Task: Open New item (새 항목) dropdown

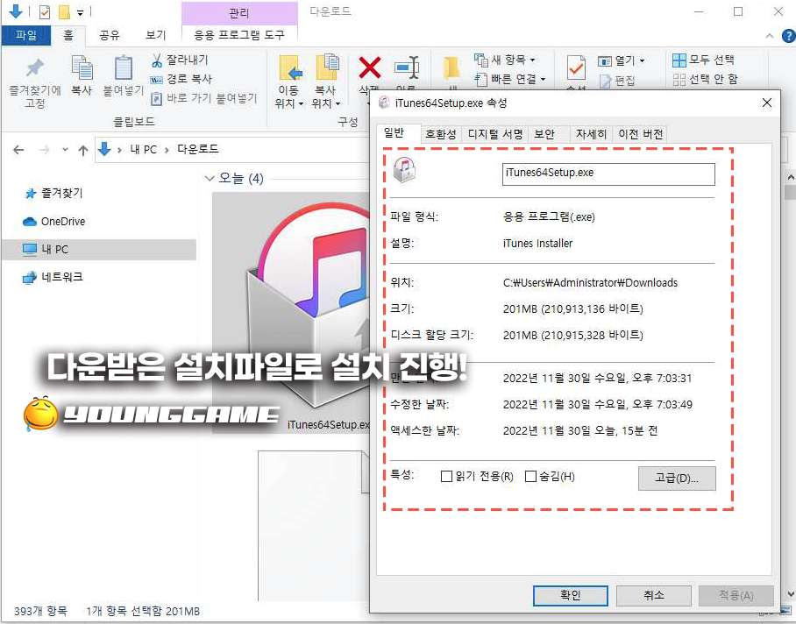Action: coord(505,60)
